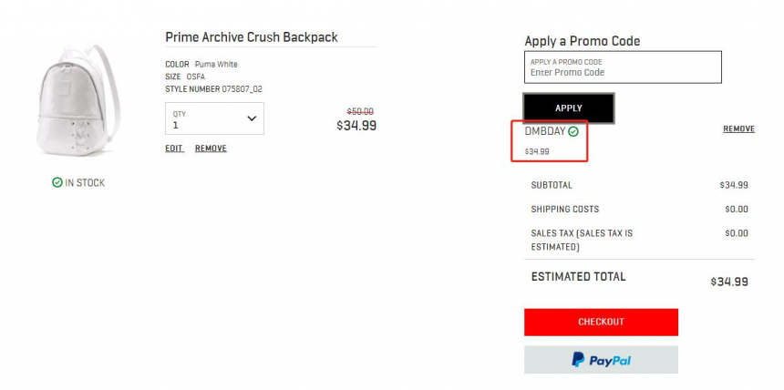Click the PayPal logo icon
Viewport: 784px width, 390px height.
coord(578,360)
